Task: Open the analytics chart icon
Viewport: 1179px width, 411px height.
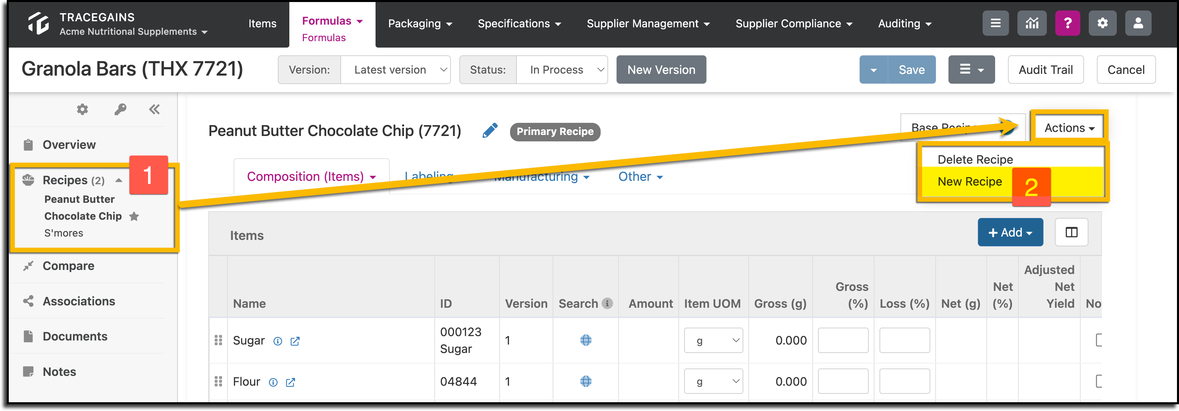Action: click(1032, 23)
